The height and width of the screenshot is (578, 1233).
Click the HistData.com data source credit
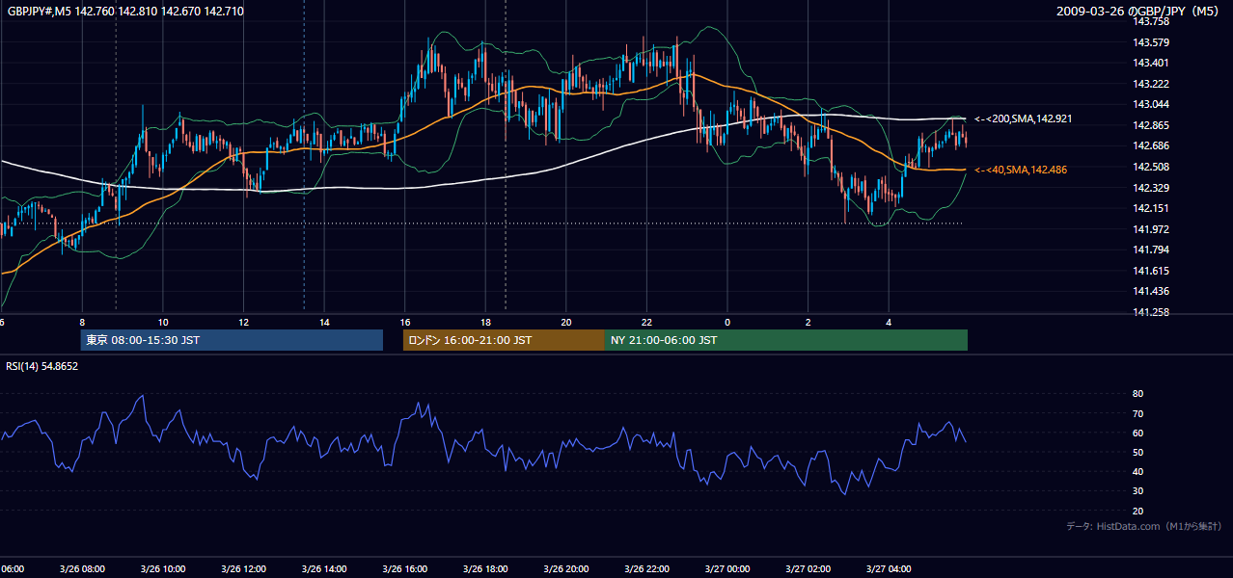coord(1143,526)
